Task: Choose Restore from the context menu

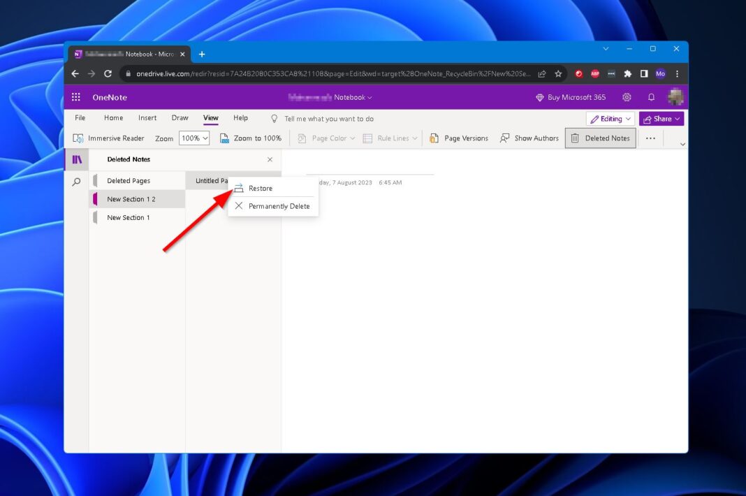Action: pyautogui.click(x=261, y=187)
